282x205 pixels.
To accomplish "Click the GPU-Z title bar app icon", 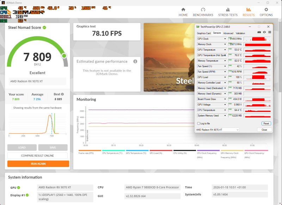I will (x=198, y=27).
